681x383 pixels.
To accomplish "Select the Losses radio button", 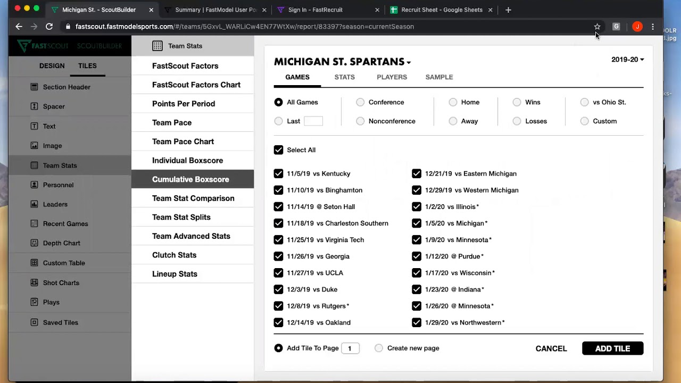I will click(517, 121).
